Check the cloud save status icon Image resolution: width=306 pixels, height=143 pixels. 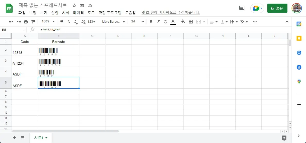(89, 5)
